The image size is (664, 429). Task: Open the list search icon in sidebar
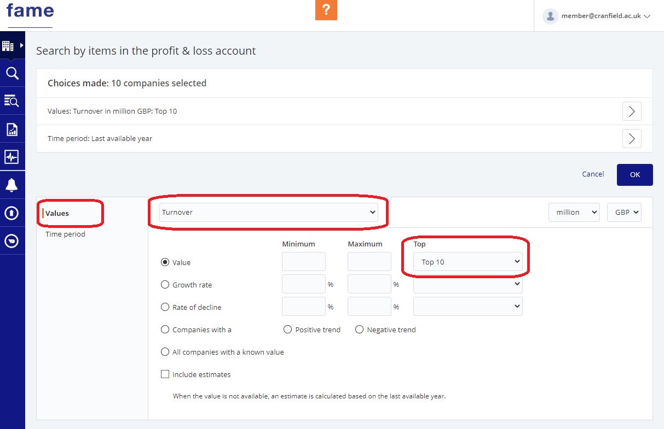12,101
